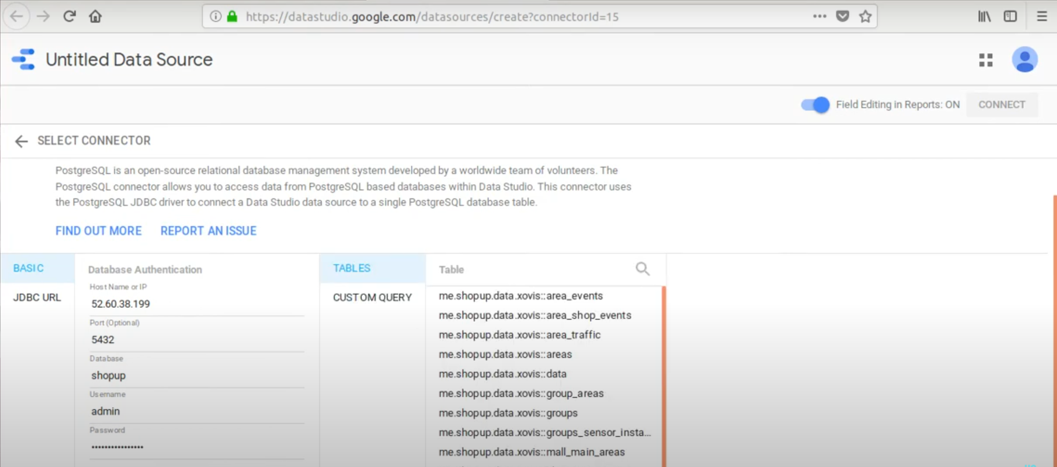
Task: Click the browser Forward arrow
Action: pyautogui.click(x=43, y=16)
